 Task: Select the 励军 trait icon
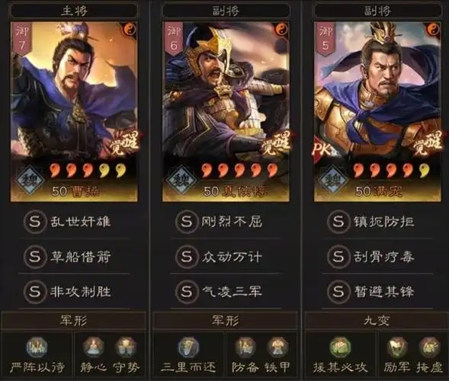click(397, 347)
